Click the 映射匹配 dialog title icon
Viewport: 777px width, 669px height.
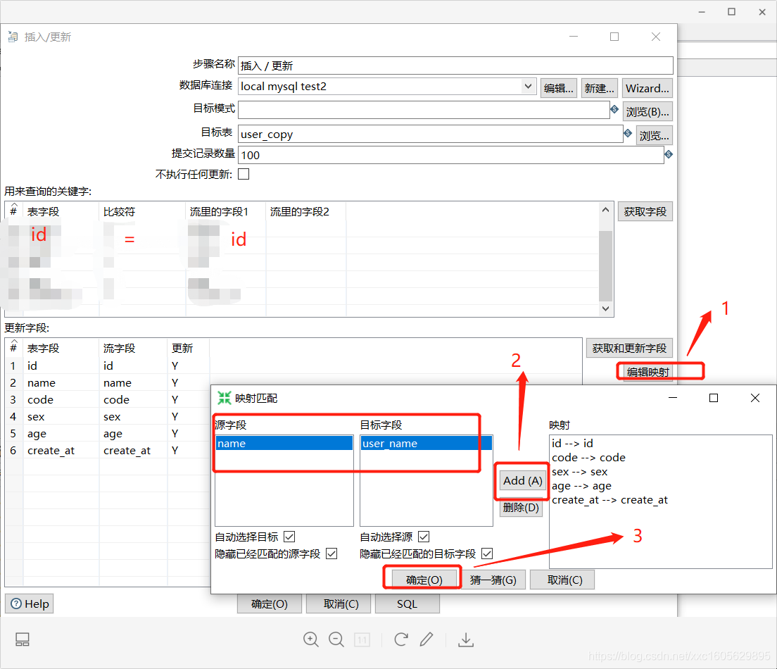[x=225, y=398]
